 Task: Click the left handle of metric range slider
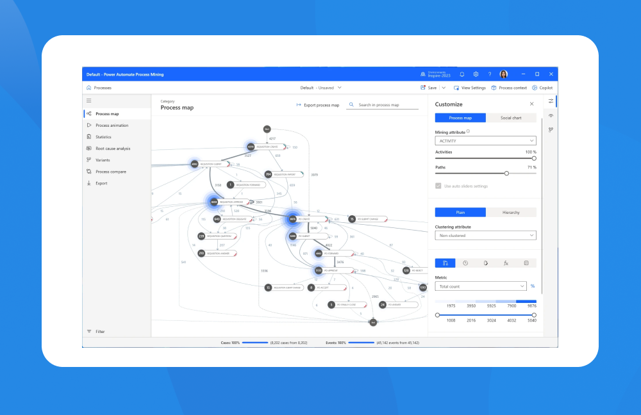[437, 315]
